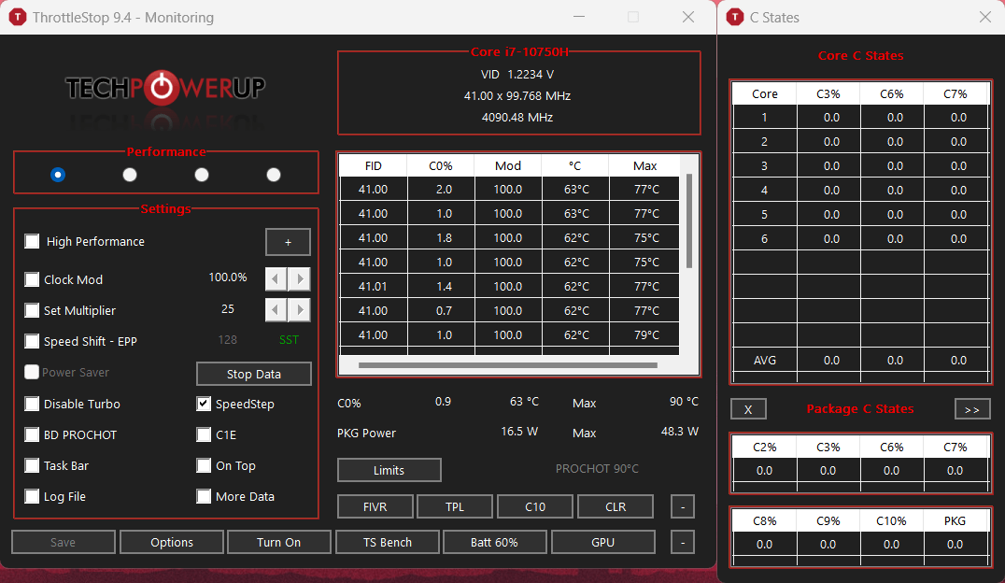Viewport: 1005px width, 583px height.
Task: Enable Speed Shift - EPP checkbox
Action: [32, 341]
